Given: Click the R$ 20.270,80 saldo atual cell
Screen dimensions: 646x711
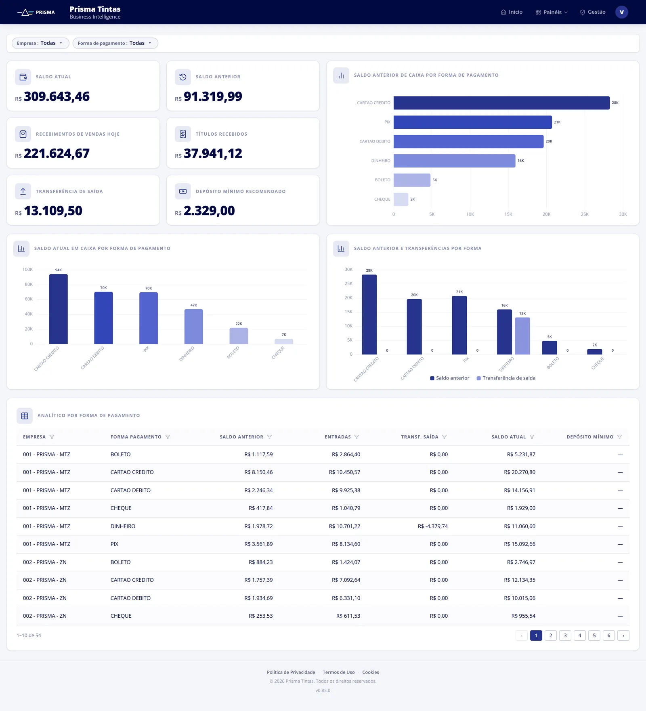Looking at the screenshot, I should point(520,472).
